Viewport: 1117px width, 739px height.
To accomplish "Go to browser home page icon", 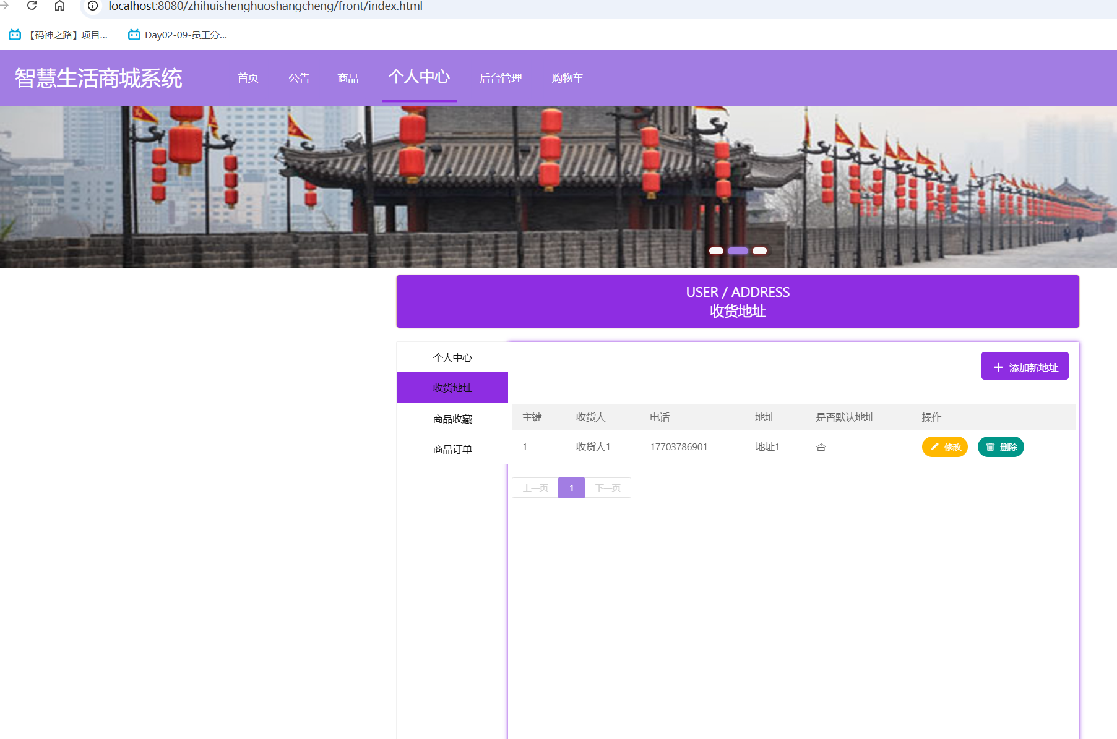I will (x=59, y=6).
